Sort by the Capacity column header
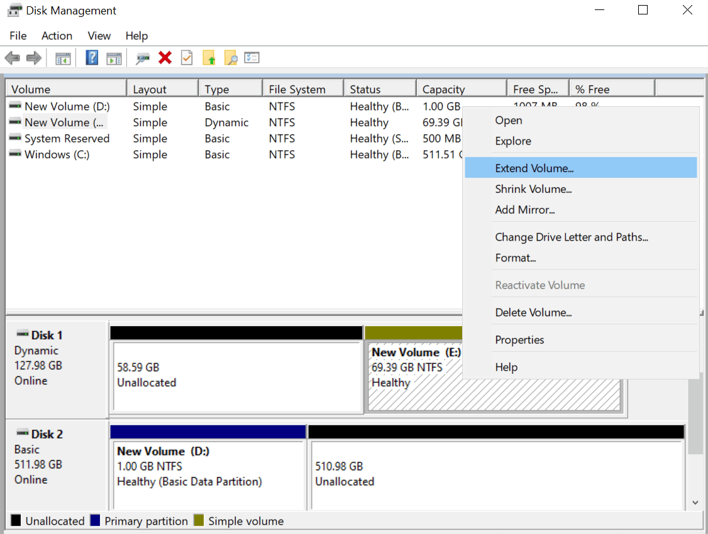Viewport: 708px width, 534px height. [x=462, y=89]
